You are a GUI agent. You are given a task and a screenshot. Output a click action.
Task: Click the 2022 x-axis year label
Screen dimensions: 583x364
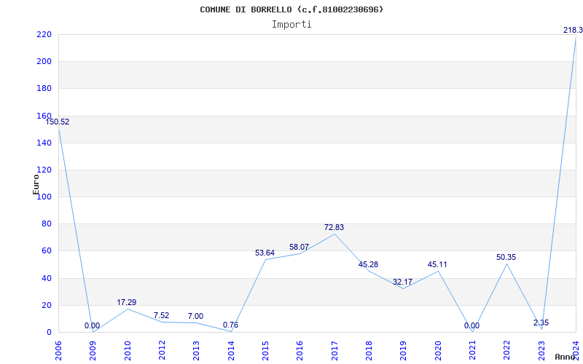pyautogui.click(x=506, y=351)
